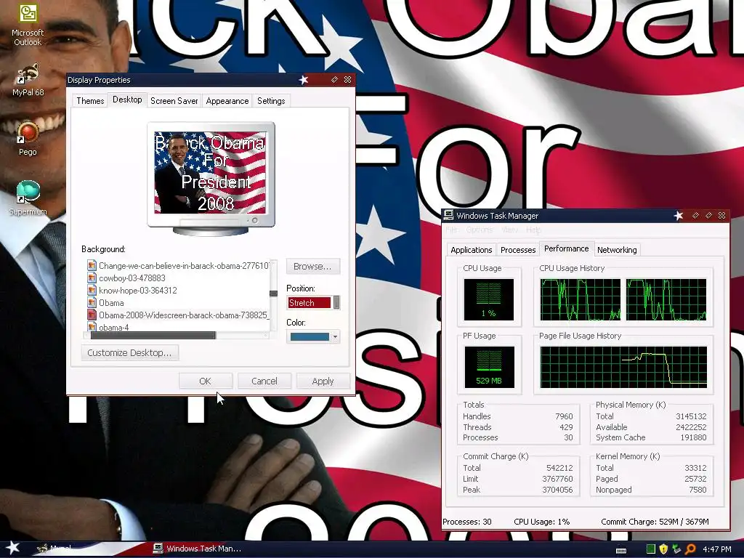Click the orange magnifier tray icon
Viewport: 744px width, 558px height.
pyautogui.click(x=690, y=549)
